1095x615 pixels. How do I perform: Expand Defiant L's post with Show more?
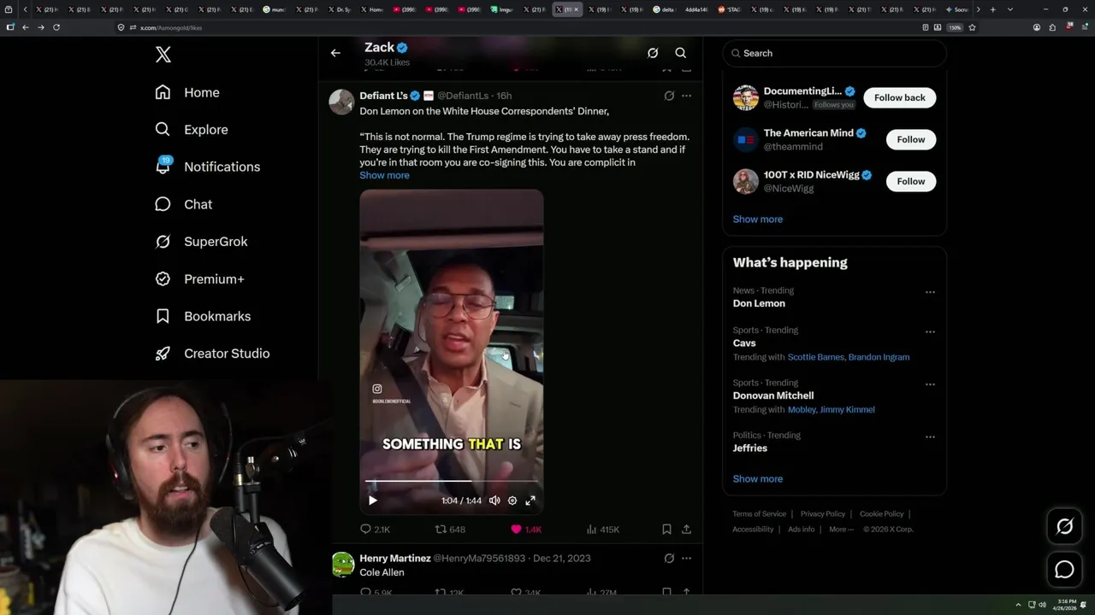coord(384,175)
